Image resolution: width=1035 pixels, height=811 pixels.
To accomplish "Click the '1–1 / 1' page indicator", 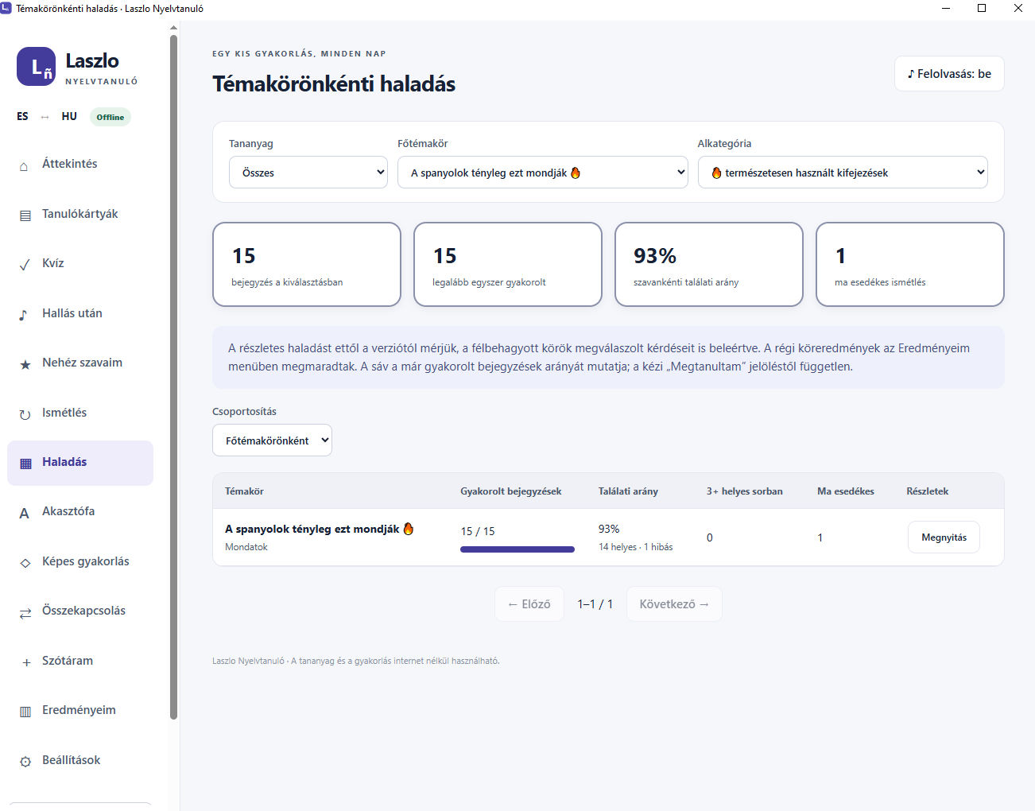I will pyautogui.click(x=595, y=604).
